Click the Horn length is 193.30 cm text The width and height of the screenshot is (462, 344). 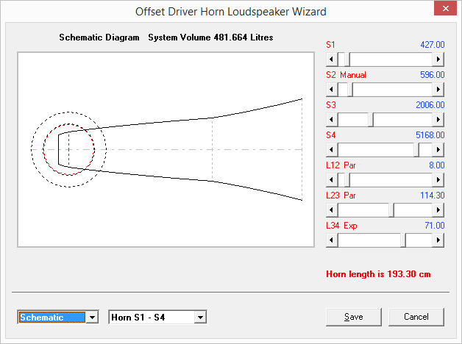click(x=378, y=274)
